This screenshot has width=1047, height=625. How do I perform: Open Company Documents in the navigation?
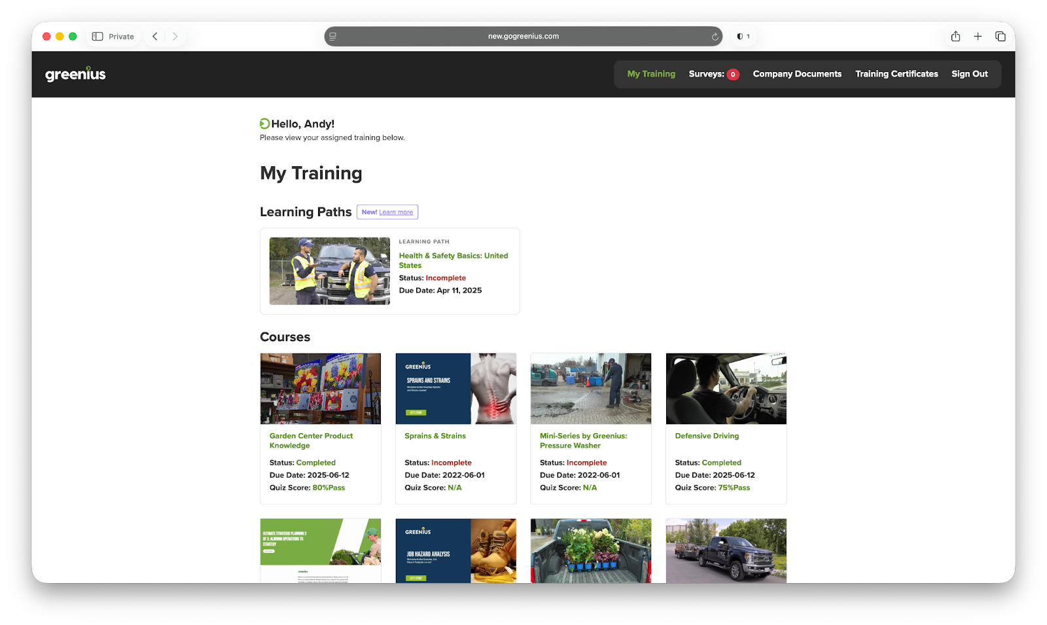click(x=797, y=74)
